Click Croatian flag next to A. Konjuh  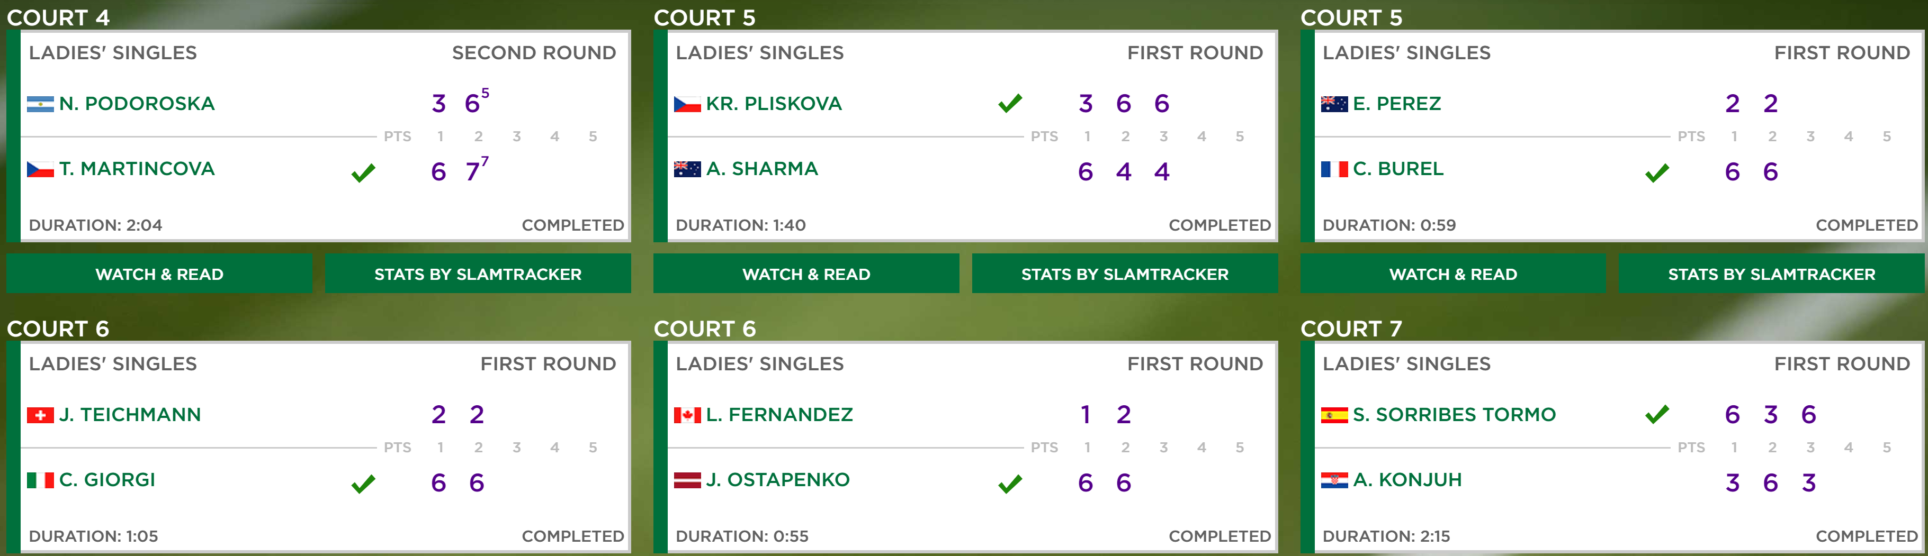pos(1334,480)
